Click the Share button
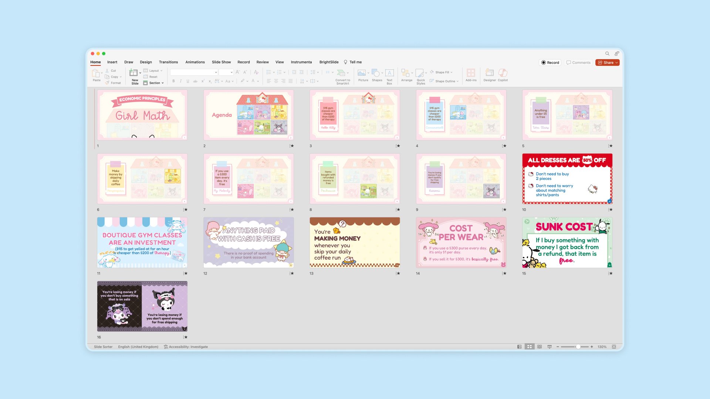This screenshot has height=399, width=710. click(x=607, y=62)
